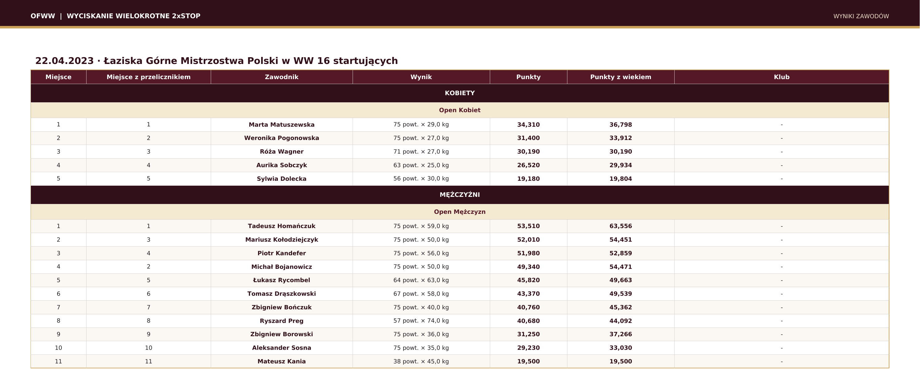The width and height of the screenshot is (920, 377).
Task: Click competitor Aurika Sobczyk
Action: click(x=282, y=165)
